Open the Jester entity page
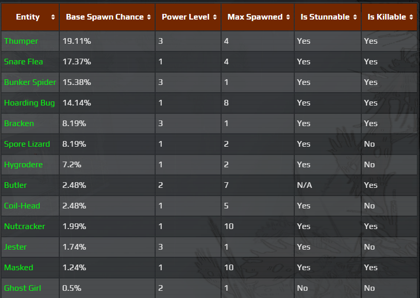 point(15,247)
